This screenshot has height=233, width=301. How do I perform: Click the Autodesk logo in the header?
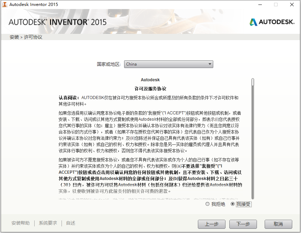[x=272, y=22]
